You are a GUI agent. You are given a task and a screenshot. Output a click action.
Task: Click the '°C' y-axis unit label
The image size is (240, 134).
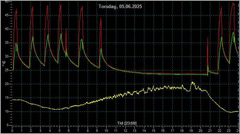click(x=4, y=63)
